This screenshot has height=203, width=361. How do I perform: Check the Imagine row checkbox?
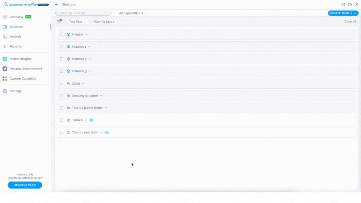[x=62, y=34]
